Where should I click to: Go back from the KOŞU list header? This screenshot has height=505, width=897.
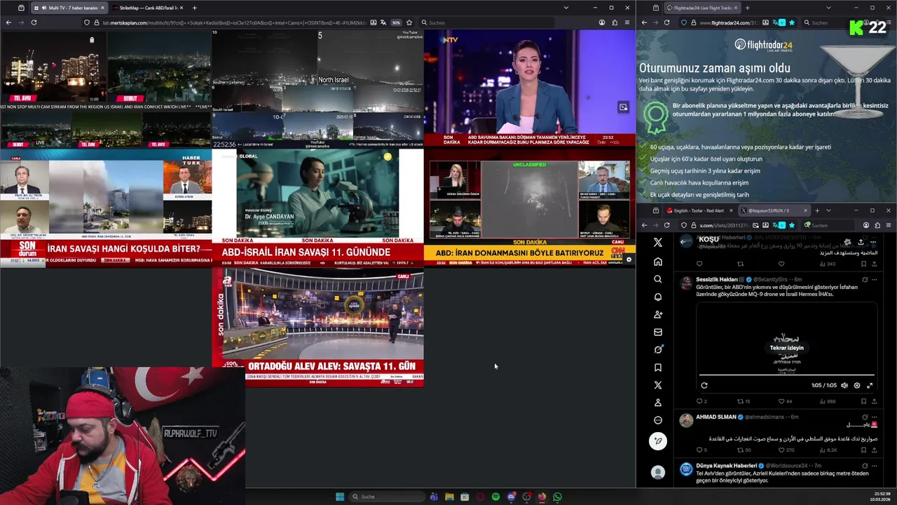tap(683, 241)
